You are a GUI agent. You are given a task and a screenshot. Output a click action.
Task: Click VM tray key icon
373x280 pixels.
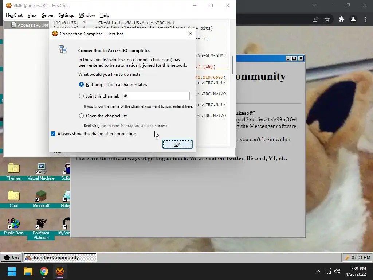click(347, 258)
